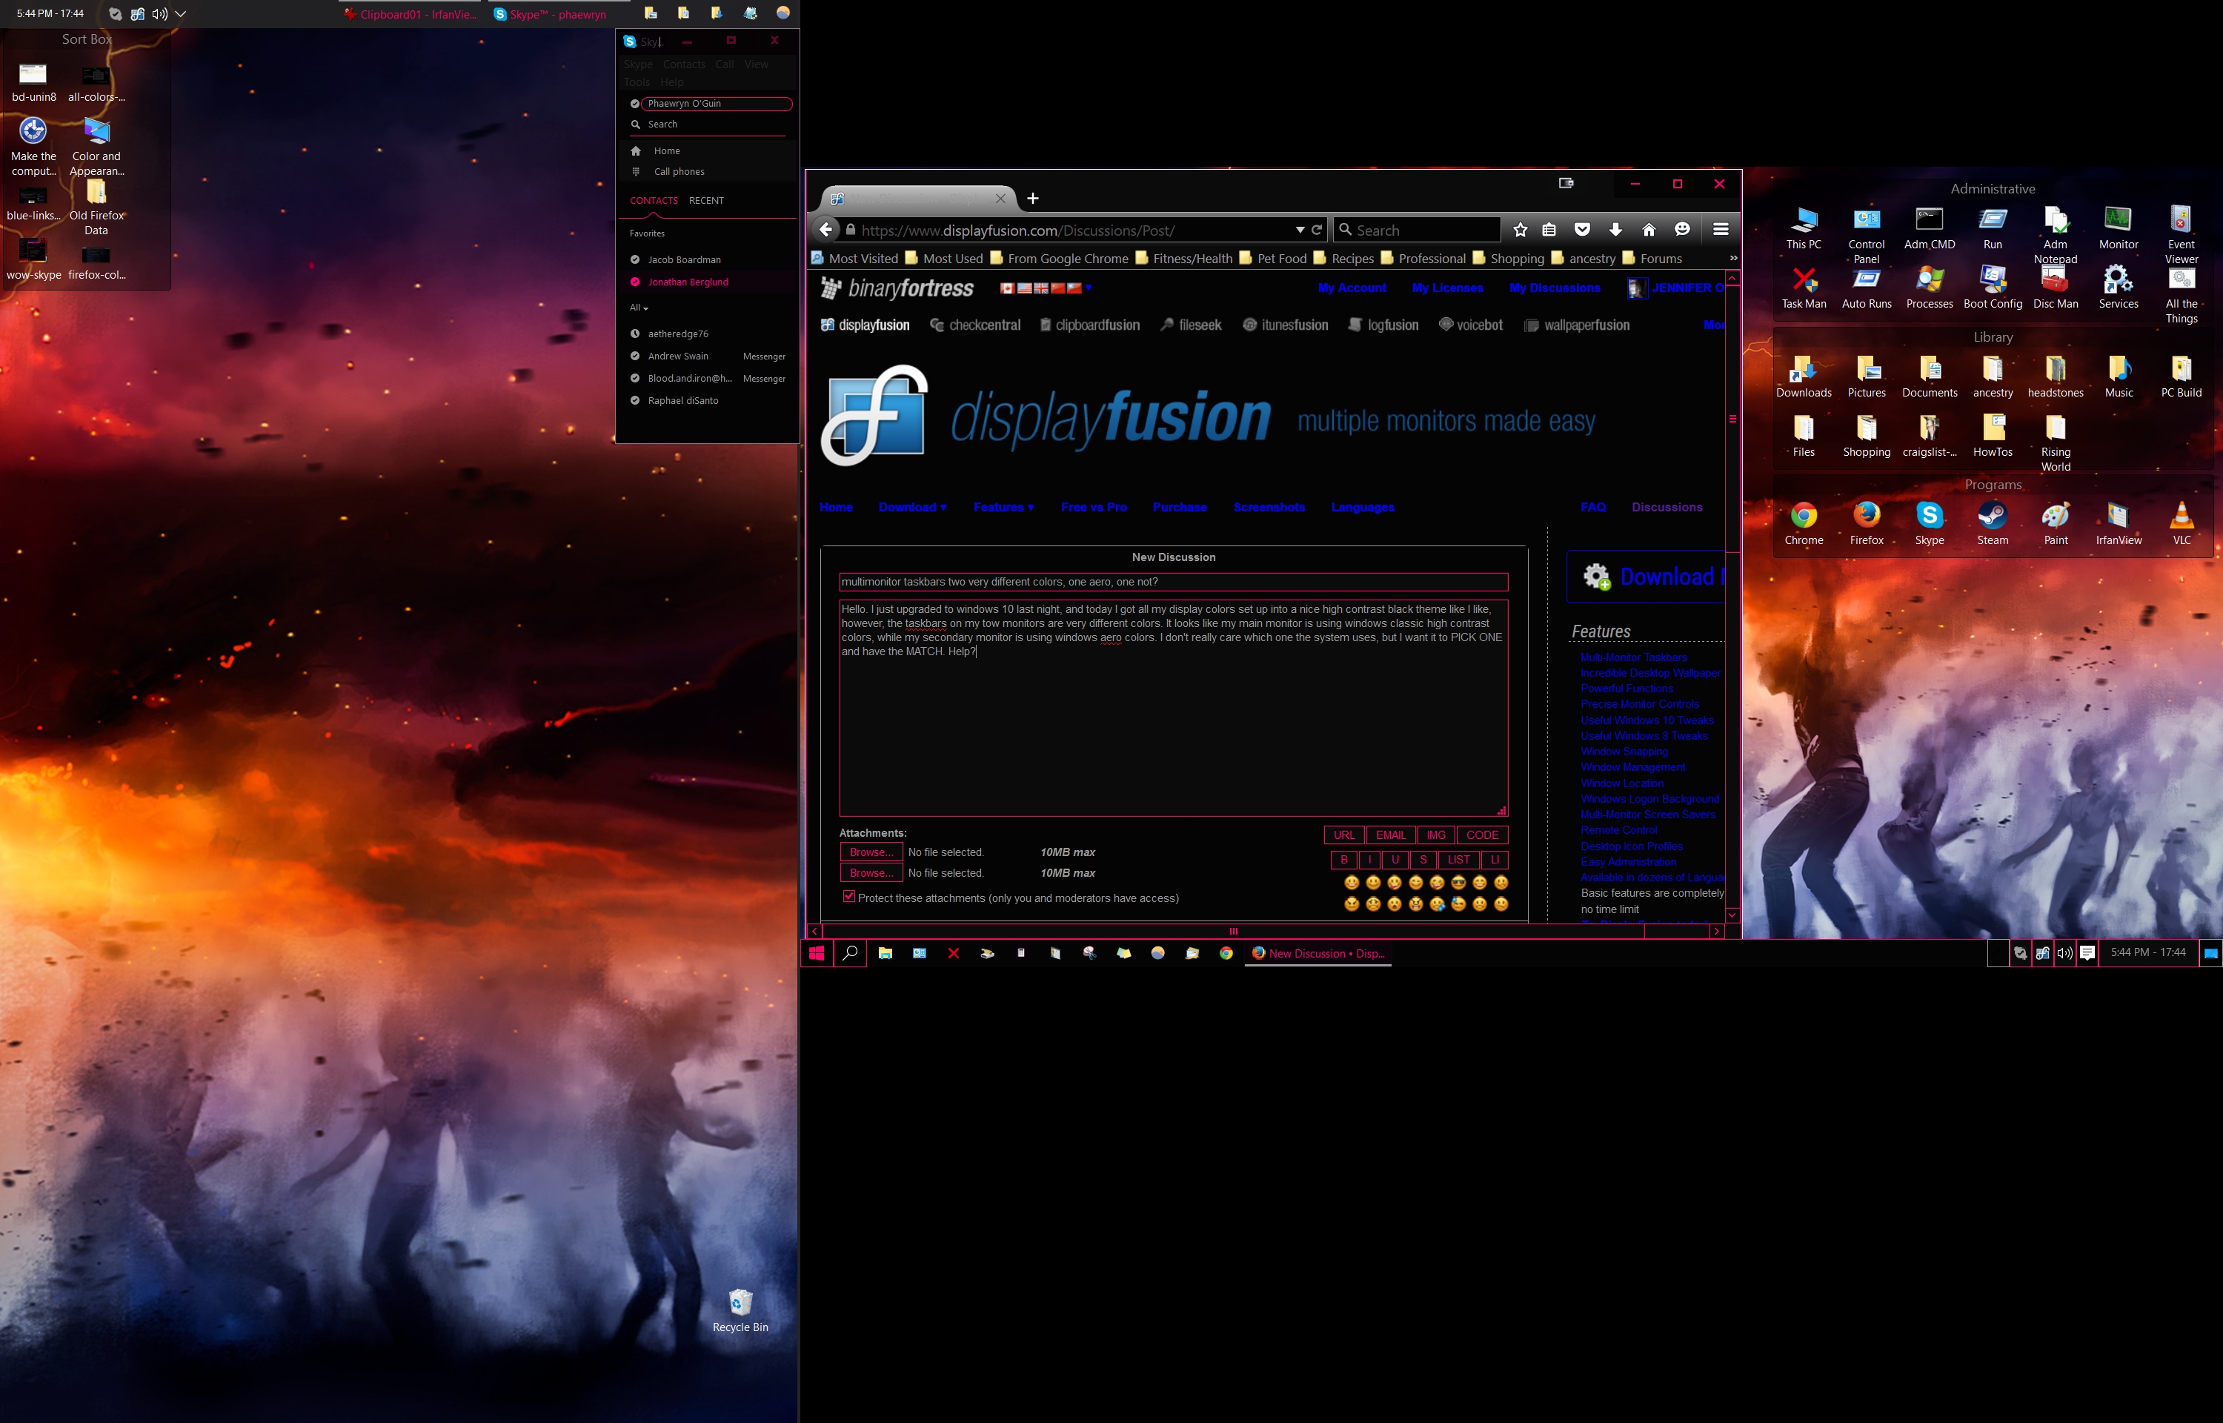This screenshot has width=2223, height=1423.
Task: Open Chrome from the secondary taskbar
Action: pyautogui.click(x=1226, y=952)
